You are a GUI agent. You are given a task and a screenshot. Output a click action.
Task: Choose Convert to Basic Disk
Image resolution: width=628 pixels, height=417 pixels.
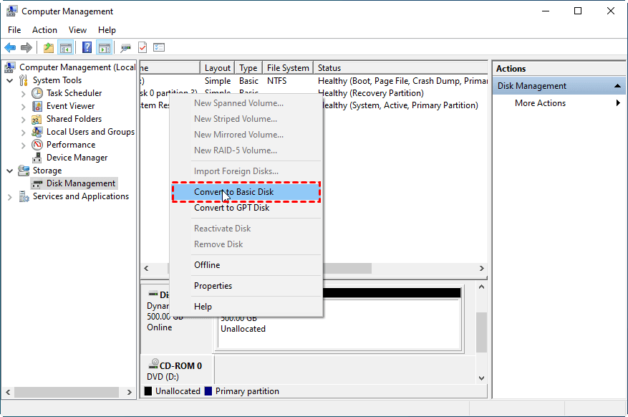click(x=246, y=192)
